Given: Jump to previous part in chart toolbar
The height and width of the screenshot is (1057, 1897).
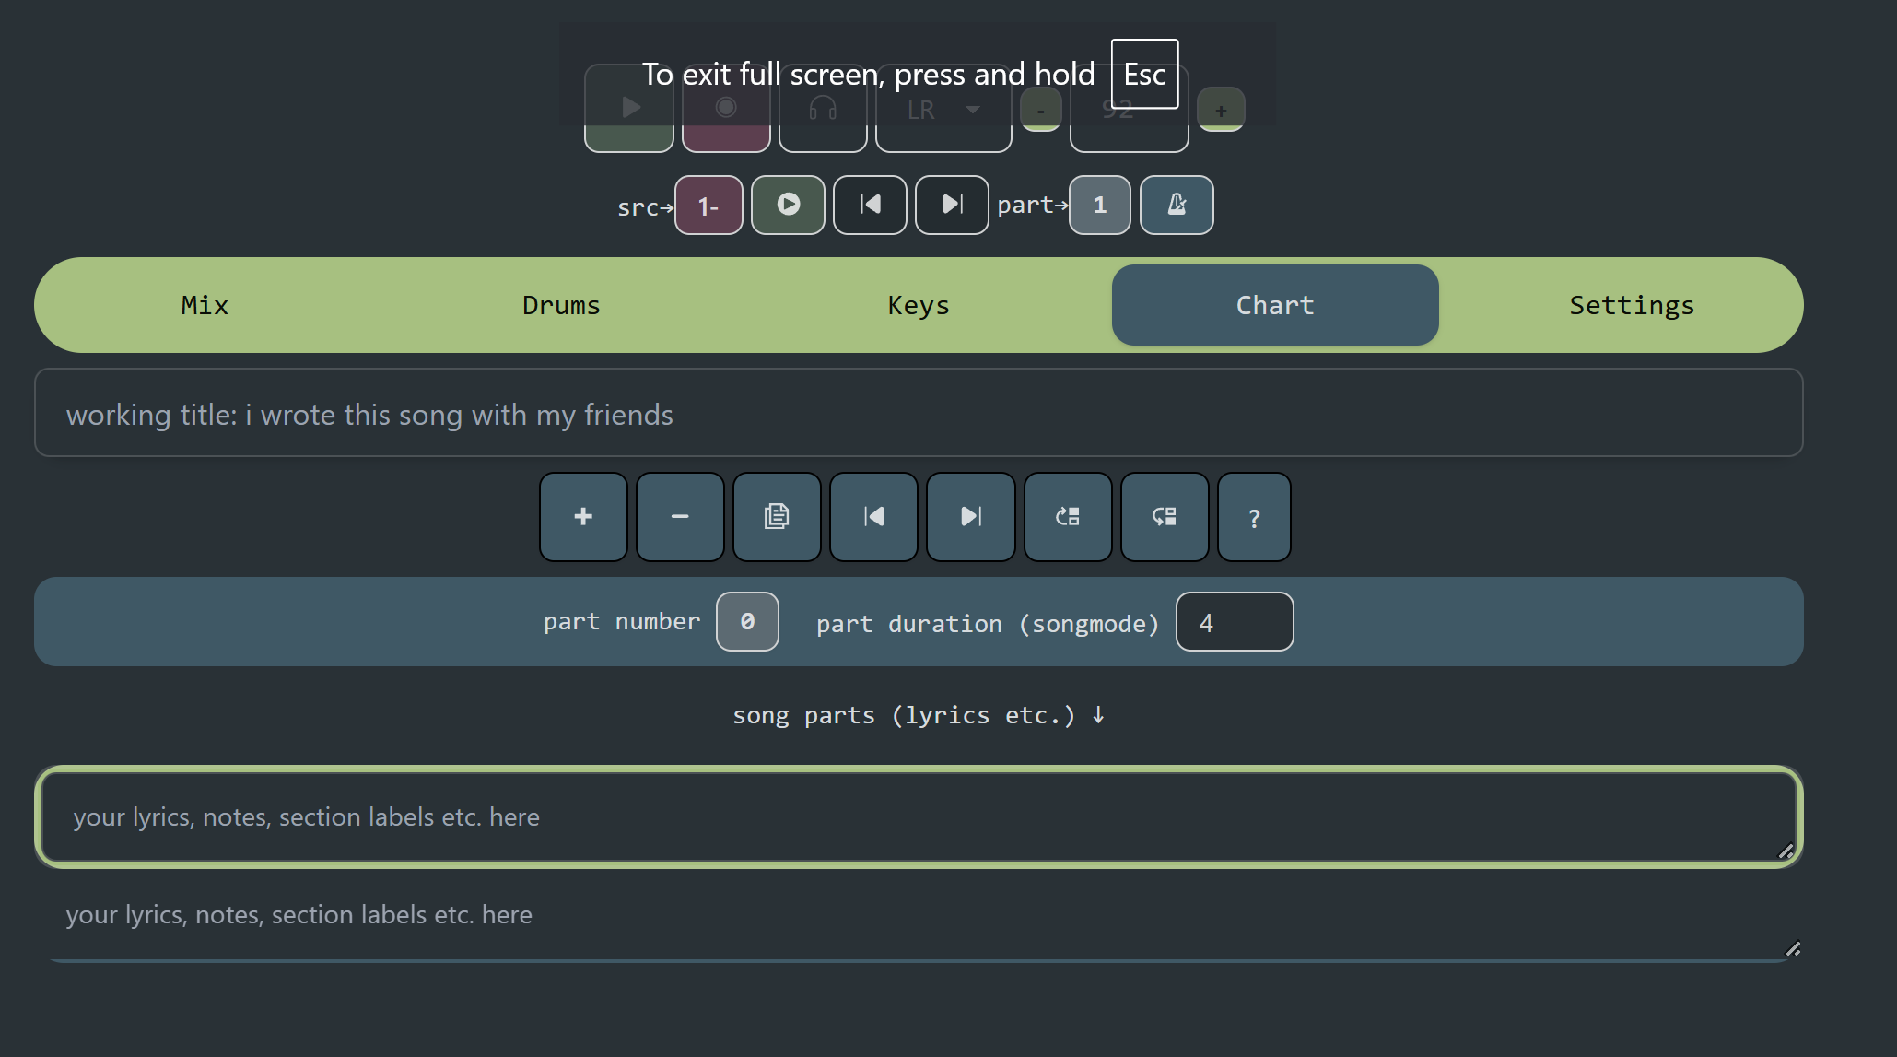Looking at the screenshot, I should point(873,517).
